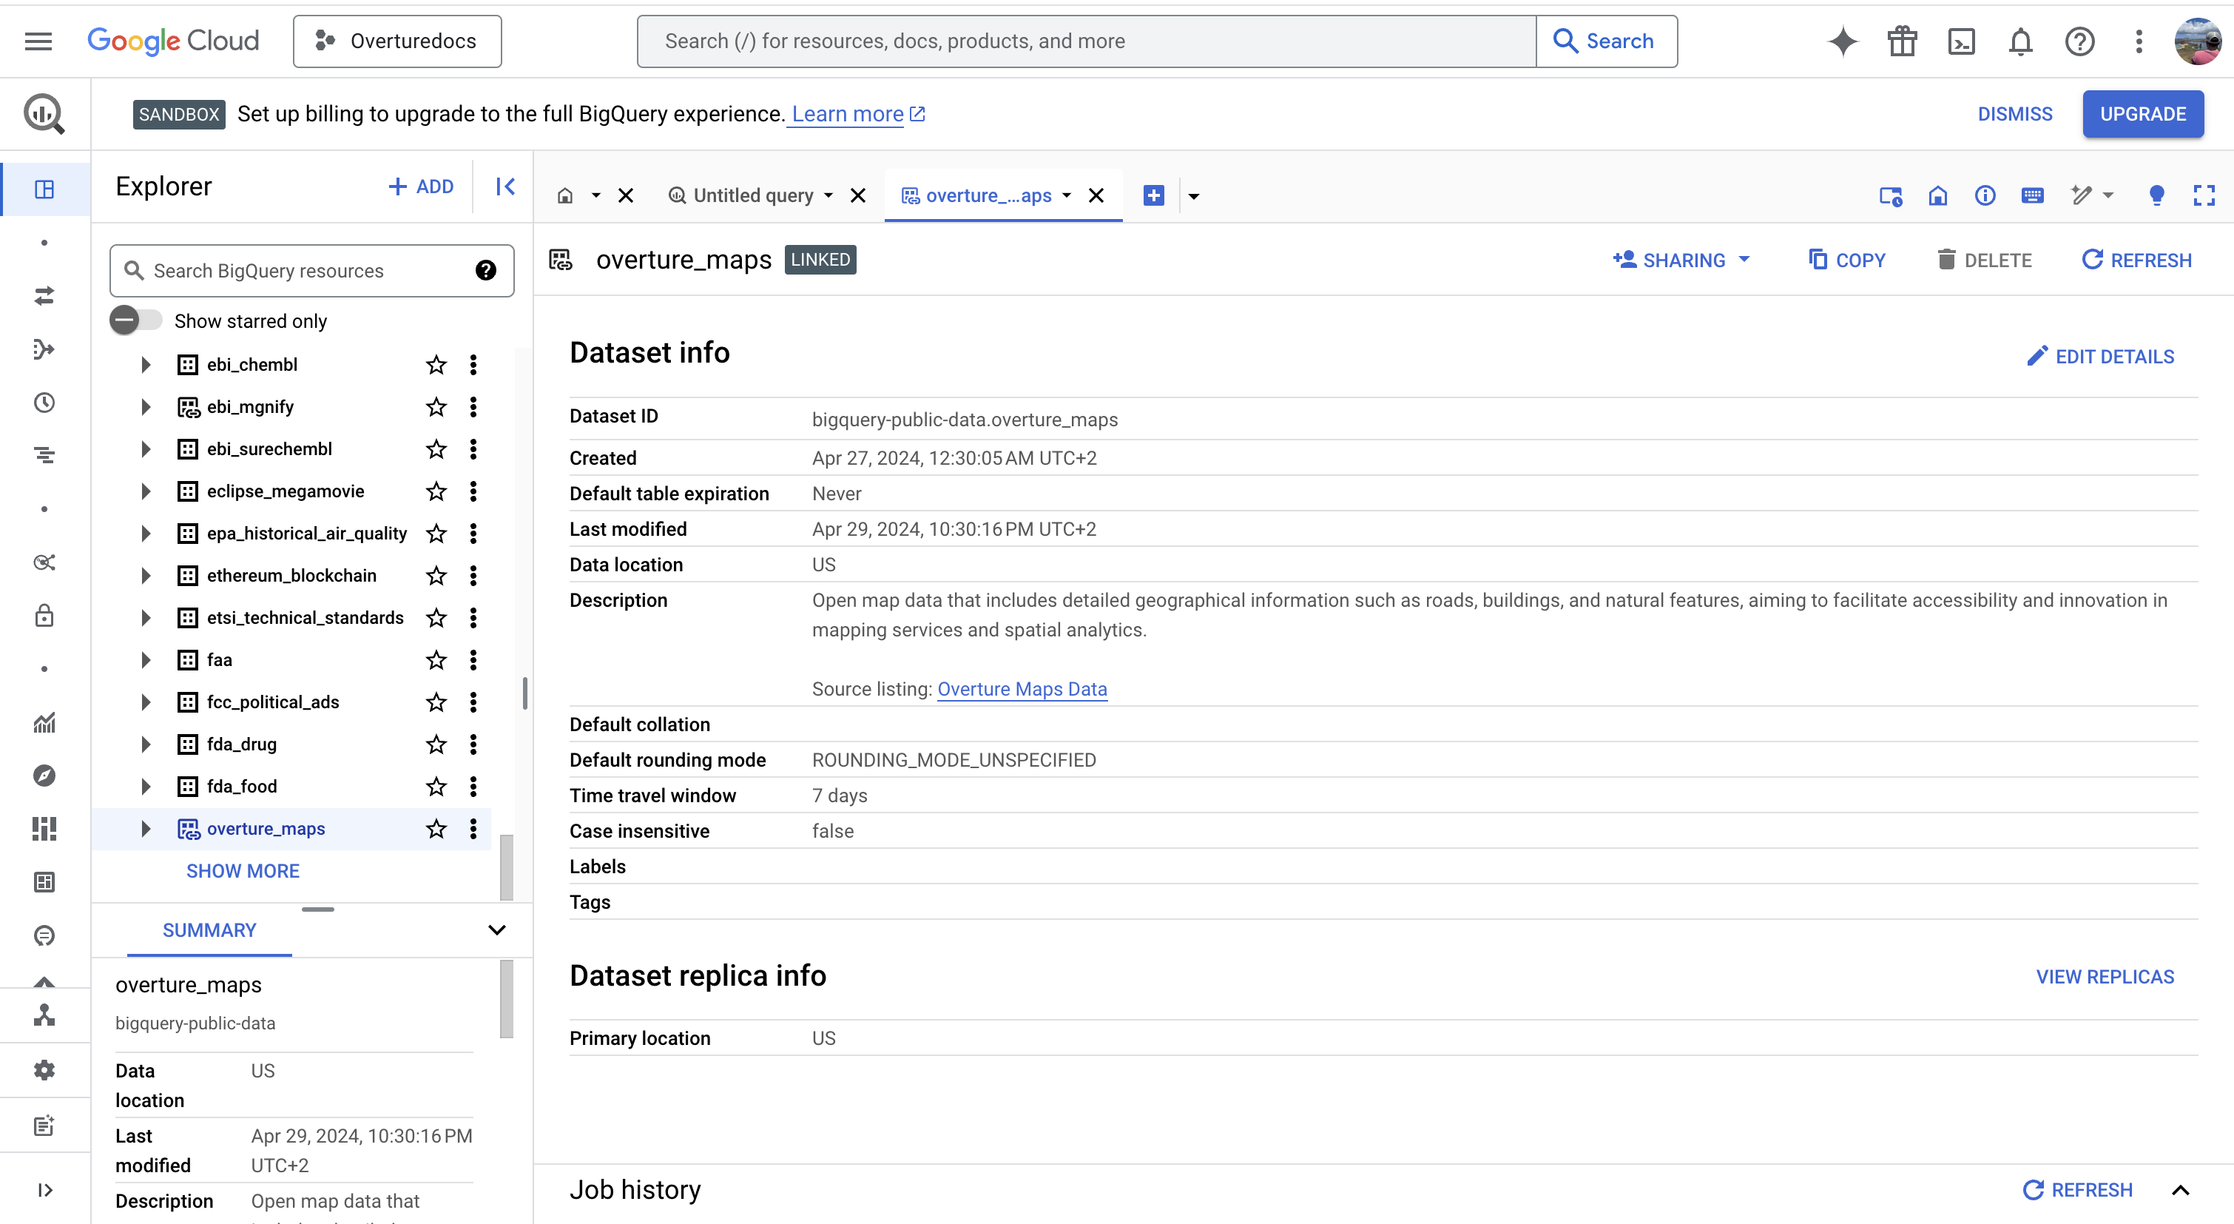Viewport: 2234px width, 1224px height.
Task: Dismiss the sandbox banner
Action: point(2014,114)
